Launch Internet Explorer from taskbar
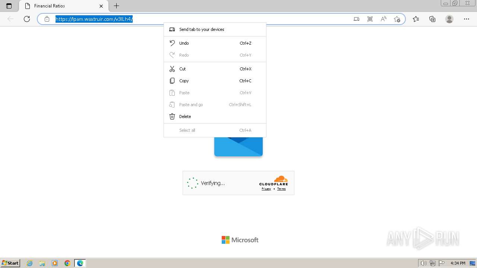This screenshot has width=477, height=268. point(30,263)
